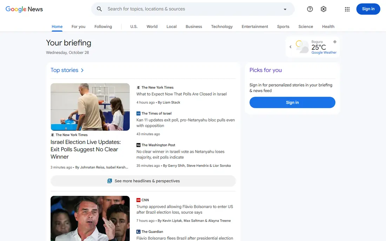The image size is (386, 241).
Task: Click the blue Sign in button in the header
Action: point(368,9)
